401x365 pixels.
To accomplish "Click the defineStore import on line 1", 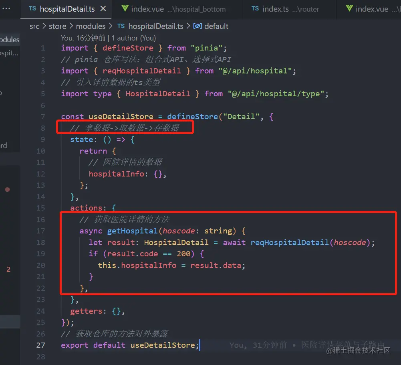I will (128, 48).
